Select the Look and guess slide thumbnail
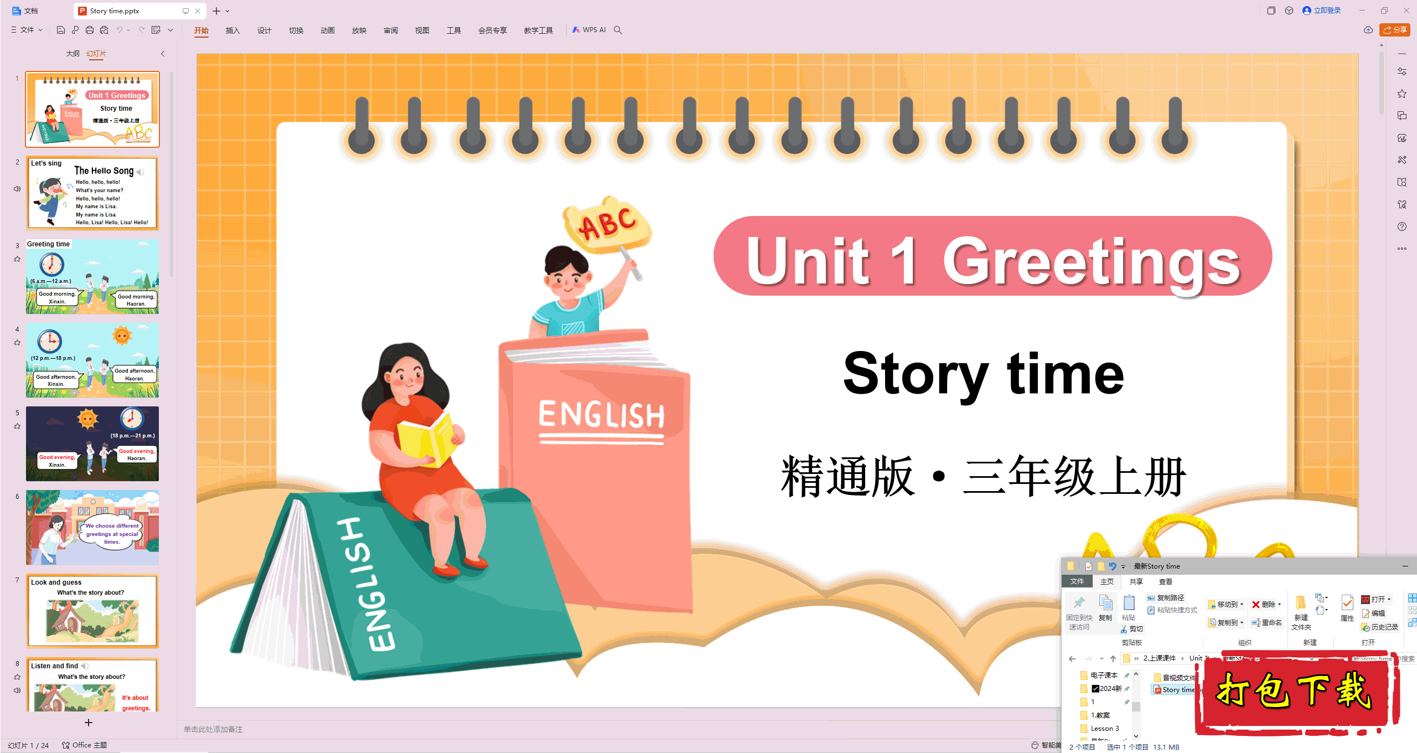 point(92,611)
